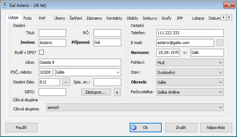Switch to the Úkony tab
Image resolution: width=237 pixels, height=137 pixels.
(60, 18)
